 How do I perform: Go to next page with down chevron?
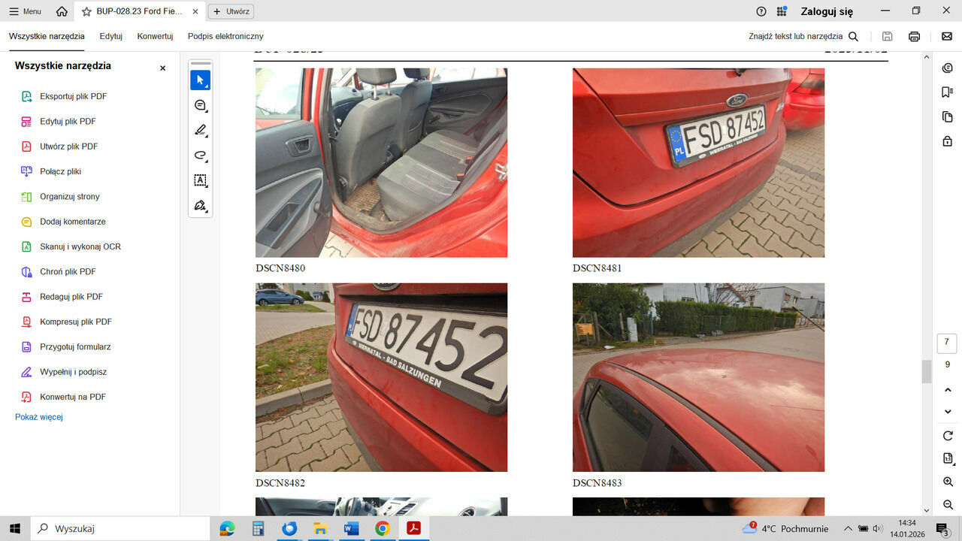point(948,411)
